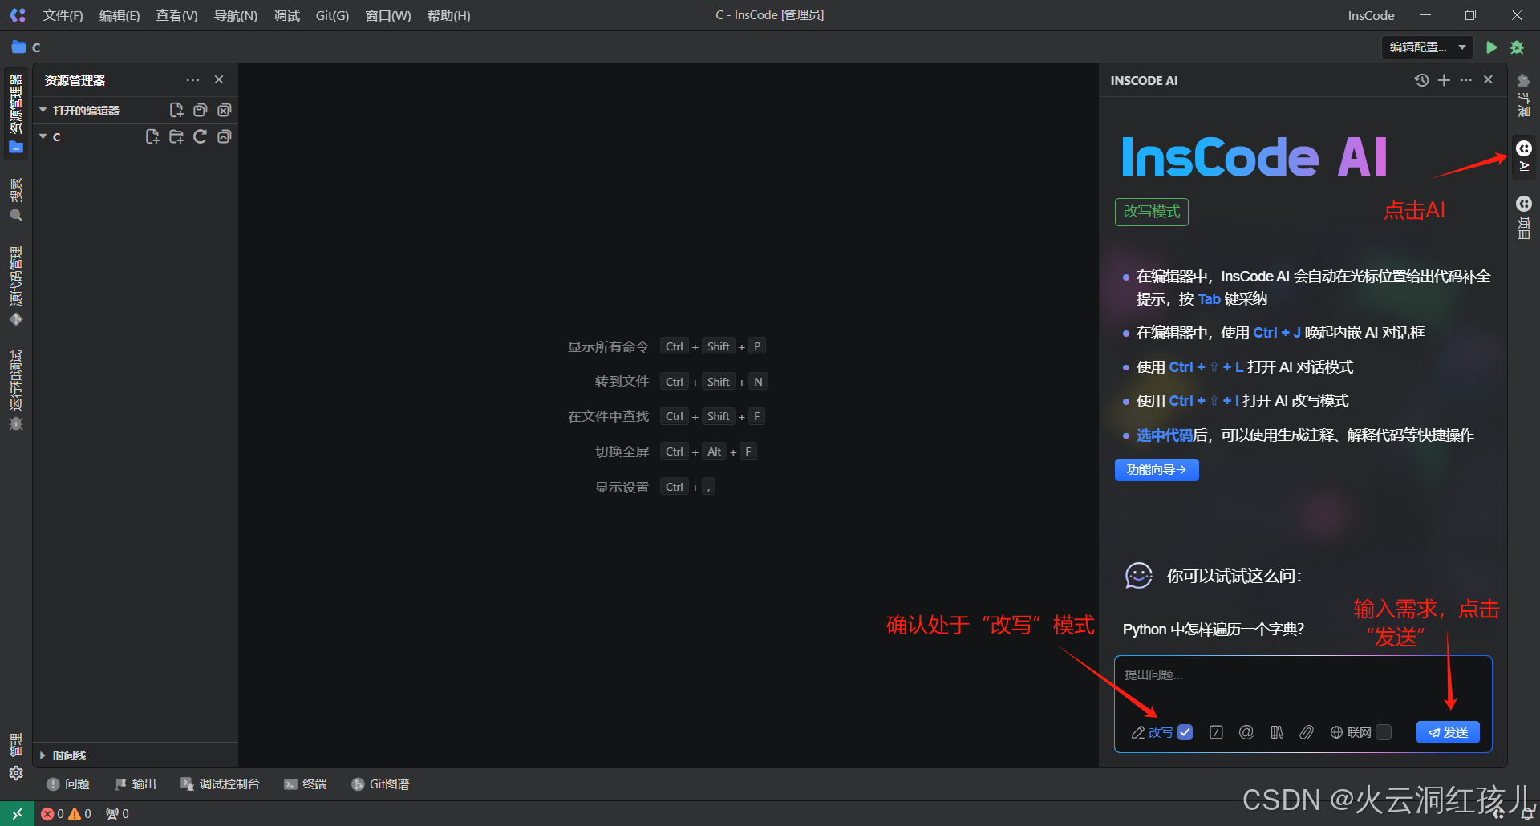The width and height of the screenshot is (1540, 826).
Task: Open the 扩展 tab on right sidebar
Action: (1524, 95)
